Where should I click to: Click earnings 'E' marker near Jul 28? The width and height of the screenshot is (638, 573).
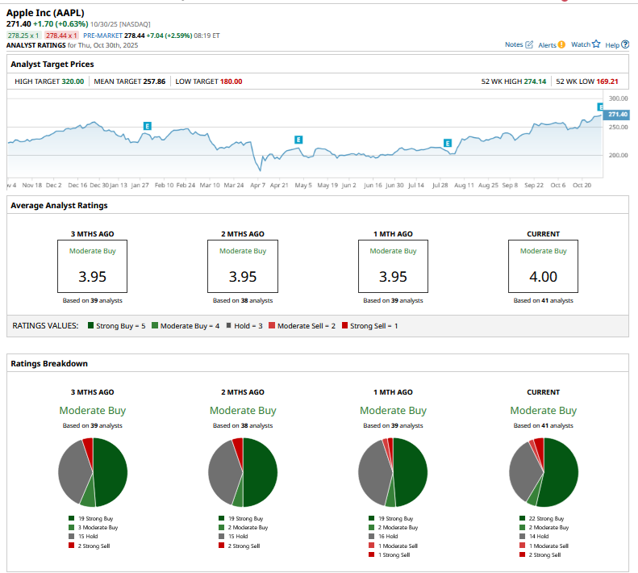pos(447,143)
